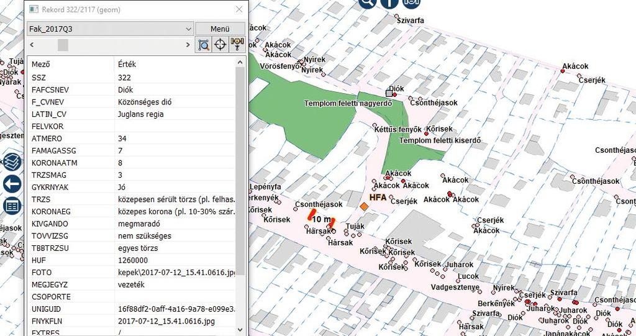Screen dimensions: 636x336
Task: Click the 10 m measurement label
Action: [x=321, y=219]
